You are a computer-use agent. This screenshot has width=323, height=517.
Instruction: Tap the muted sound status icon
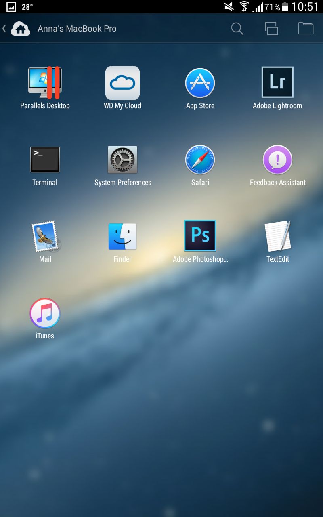(229, 6)
